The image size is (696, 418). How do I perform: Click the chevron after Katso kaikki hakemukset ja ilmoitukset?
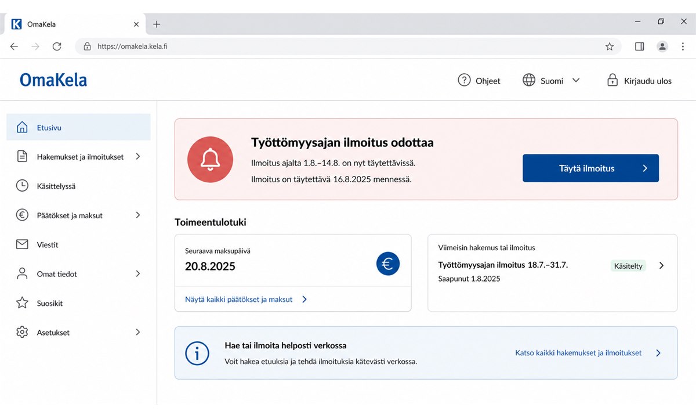pos(658,353)
